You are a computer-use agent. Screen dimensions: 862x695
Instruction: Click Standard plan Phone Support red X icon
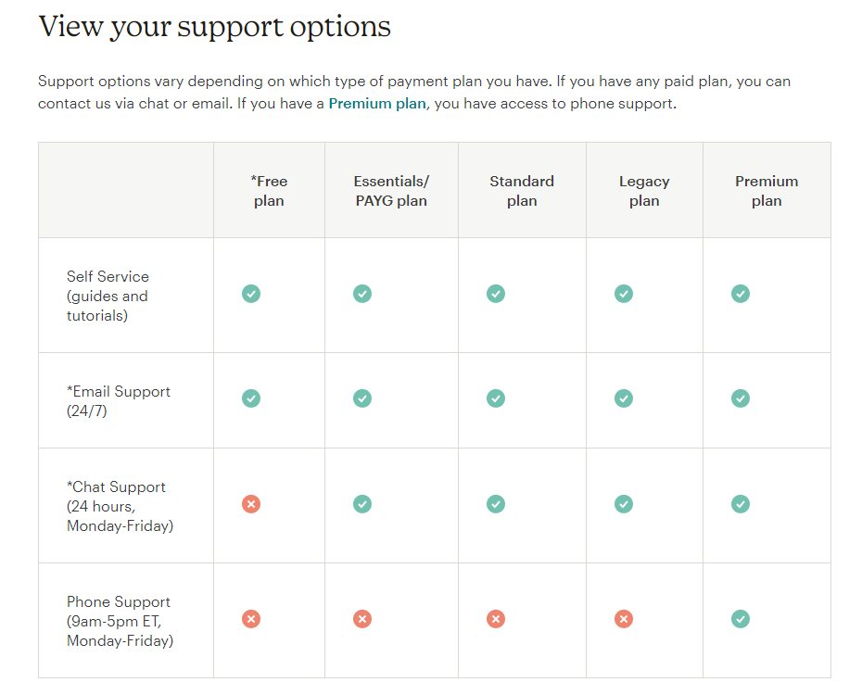click(496, 619)
